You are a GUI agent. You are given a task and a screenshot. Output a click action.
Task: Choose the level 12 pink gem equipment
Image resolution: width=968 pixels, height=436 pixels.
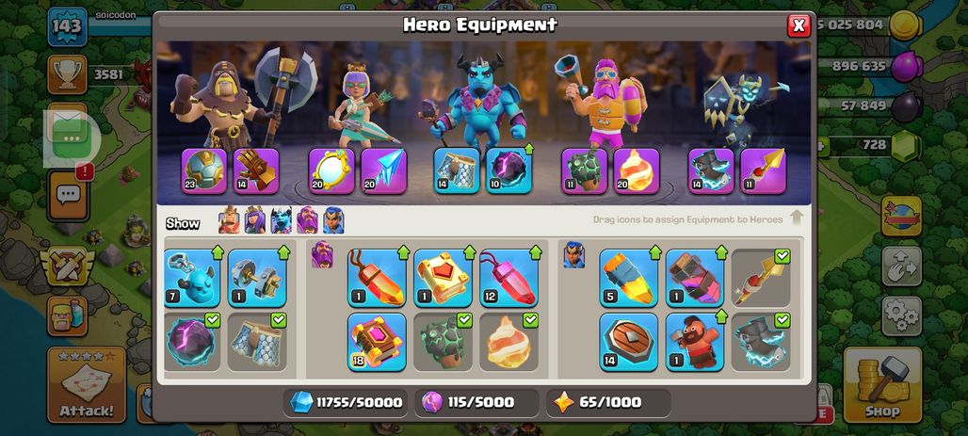(x=508, y=278)
